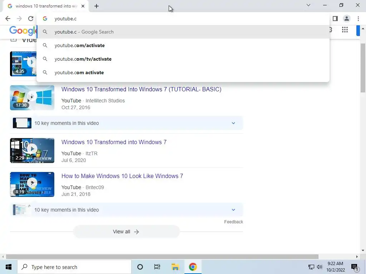
Task: Play the 2:29 video thumbnail
Action: click(x=32, y=151)
